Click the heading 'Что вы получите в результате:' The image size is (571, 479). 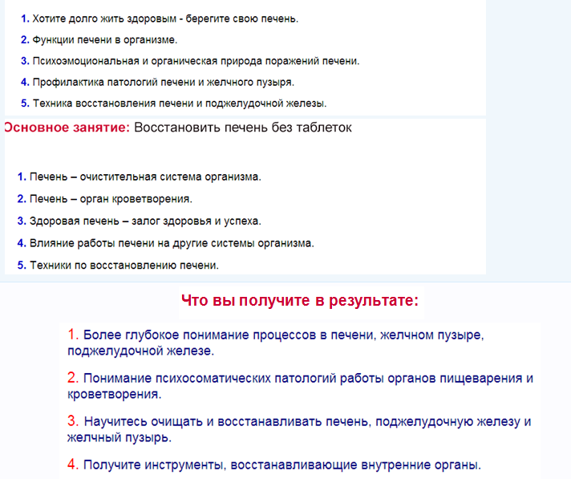pyautogui.click(x=300, y=301)
